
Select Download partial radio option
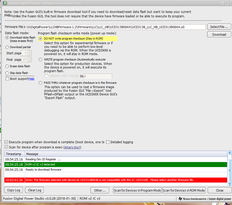pyautogui.click(x=7, y=47)
